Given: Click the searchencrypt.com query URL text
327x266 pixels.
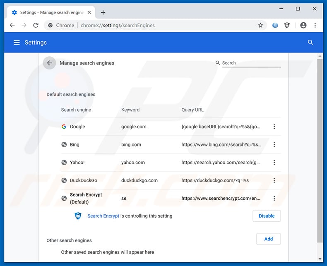Looking at the screenshot, I should point(221,198).
